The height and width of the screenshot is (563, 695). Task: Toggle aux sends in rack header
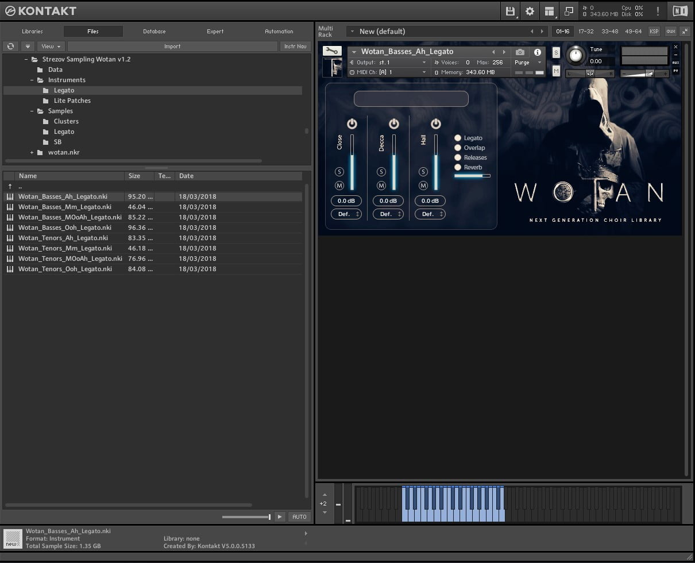670,31
